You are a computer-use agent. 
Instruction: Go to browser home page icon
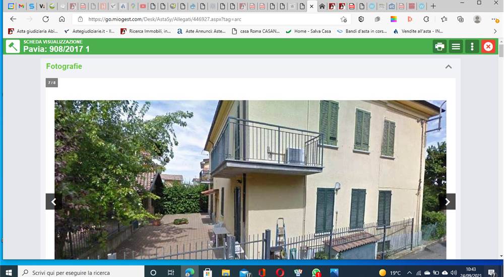coord(61,19)
